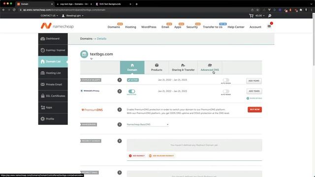This screenshot has height=177, width=315.
Task: Open Hosting List in sidebar
Action: [x=53, y=73]
